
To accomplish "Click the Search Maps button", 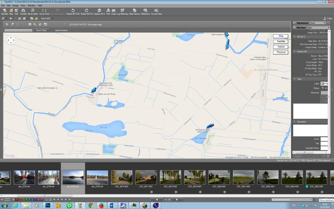I will tap(41, 30).
